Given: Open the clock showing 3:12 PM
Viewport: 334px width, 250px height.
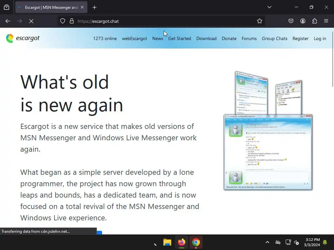Looking at the screenshot, I should pyautogui.click(x=312, y=242).
